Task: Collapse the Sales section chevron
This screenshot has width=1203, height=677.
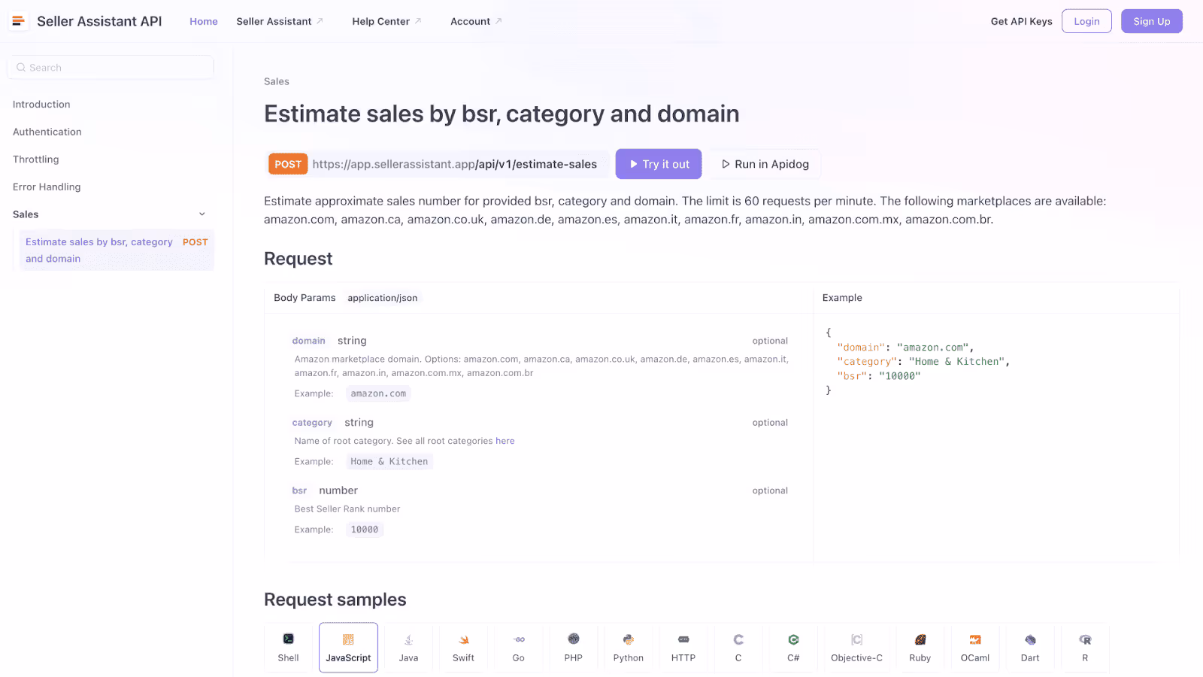Action: 202,214
